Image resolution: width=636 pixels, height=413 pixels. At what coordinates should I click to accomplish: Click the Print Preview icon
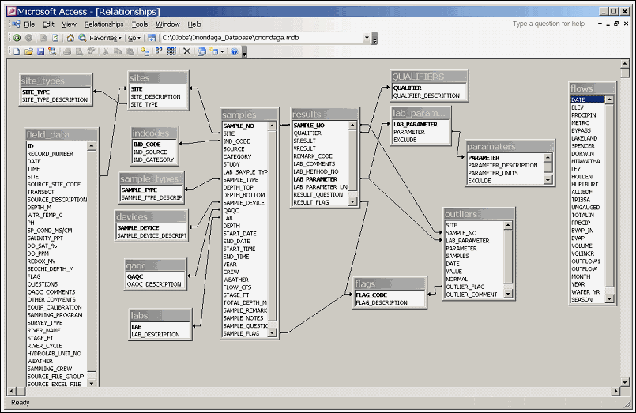[79, 51]
